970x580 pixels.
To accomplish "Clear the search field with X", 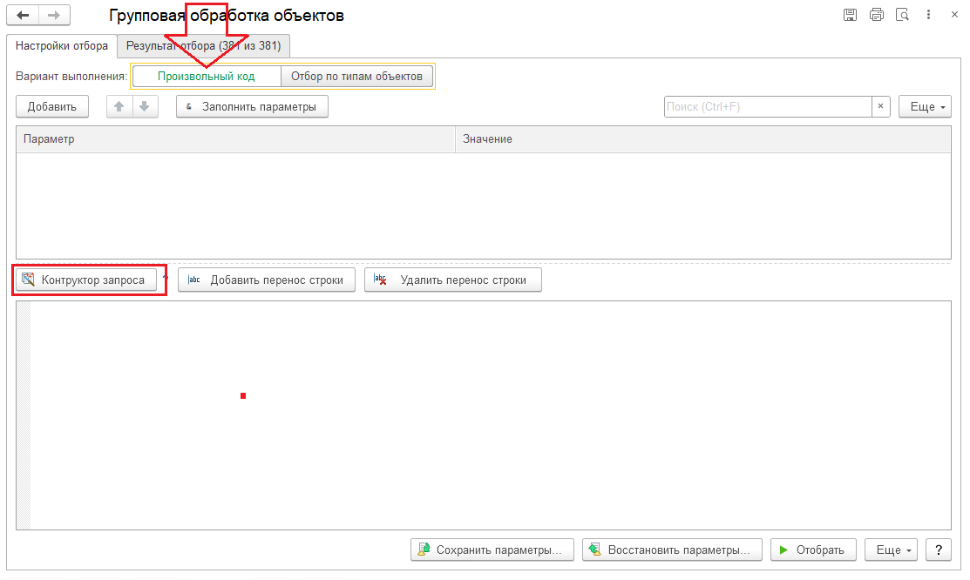I will [x=881, y=106].
